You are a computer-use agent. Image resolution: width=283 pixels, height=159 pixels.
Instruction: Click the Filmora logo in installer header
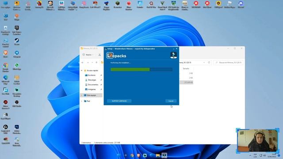coord(173,55)
